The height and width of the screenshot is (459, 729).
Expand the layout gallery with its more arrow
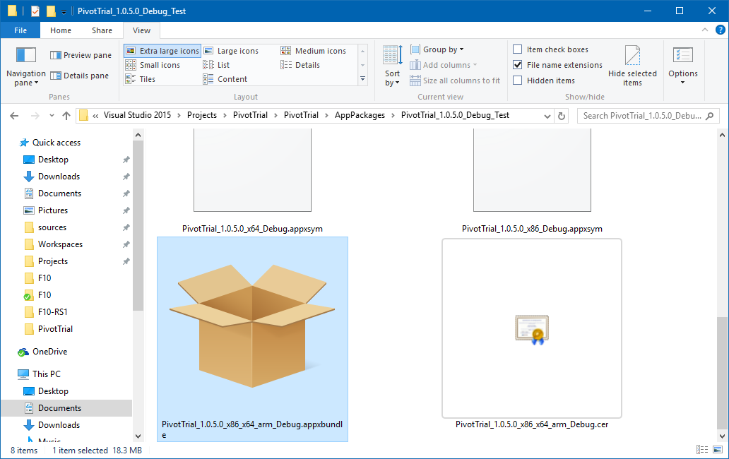pyautogui.click(x=362, y=79)
